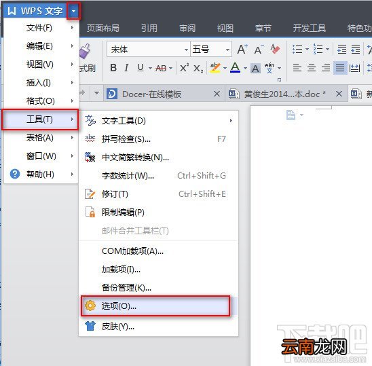This screenshot has width=372, height=366.
Task: Choose 字数统计(W)... word count
Action: (x=158, y=176)
